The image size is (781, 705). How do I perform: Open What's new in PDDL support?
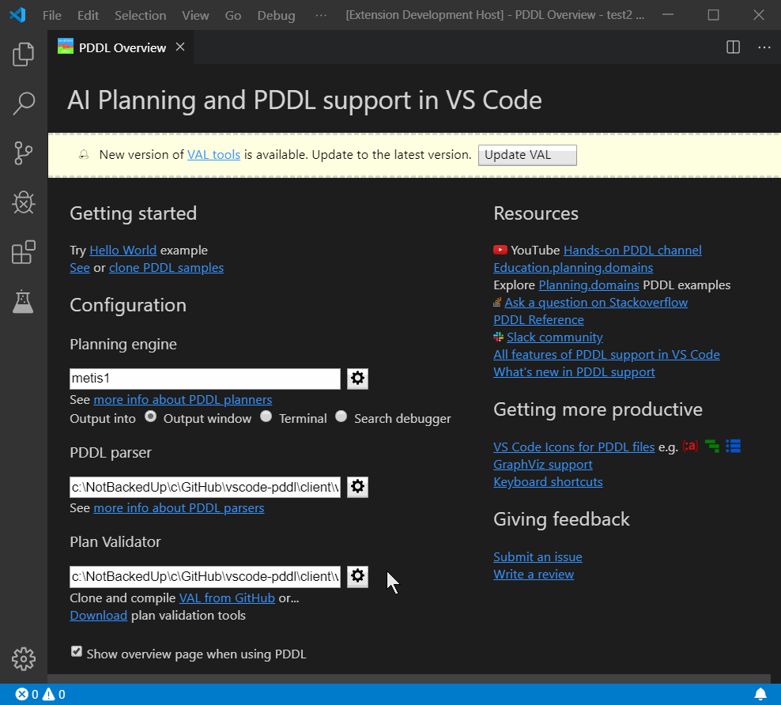pyautogui.click(x=575, y=372)
